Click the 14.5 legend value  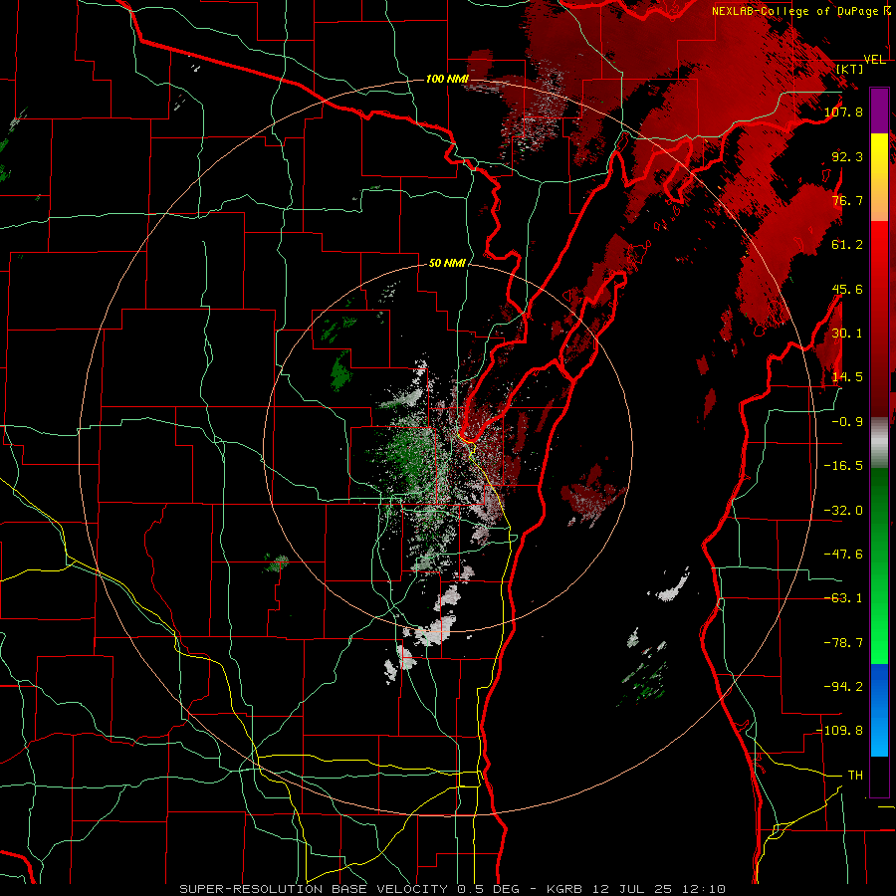[x=847, y=377]
